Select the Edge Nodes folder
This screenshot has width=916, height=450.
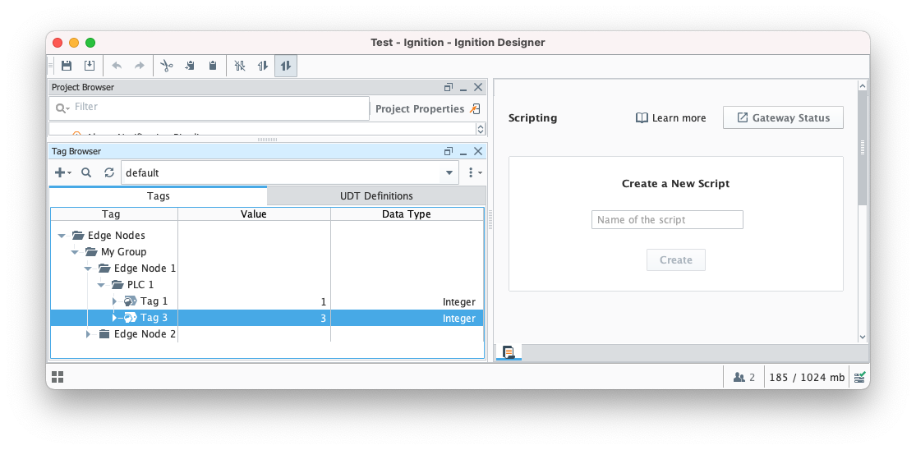pyautogui.click(x=108, y=236)
